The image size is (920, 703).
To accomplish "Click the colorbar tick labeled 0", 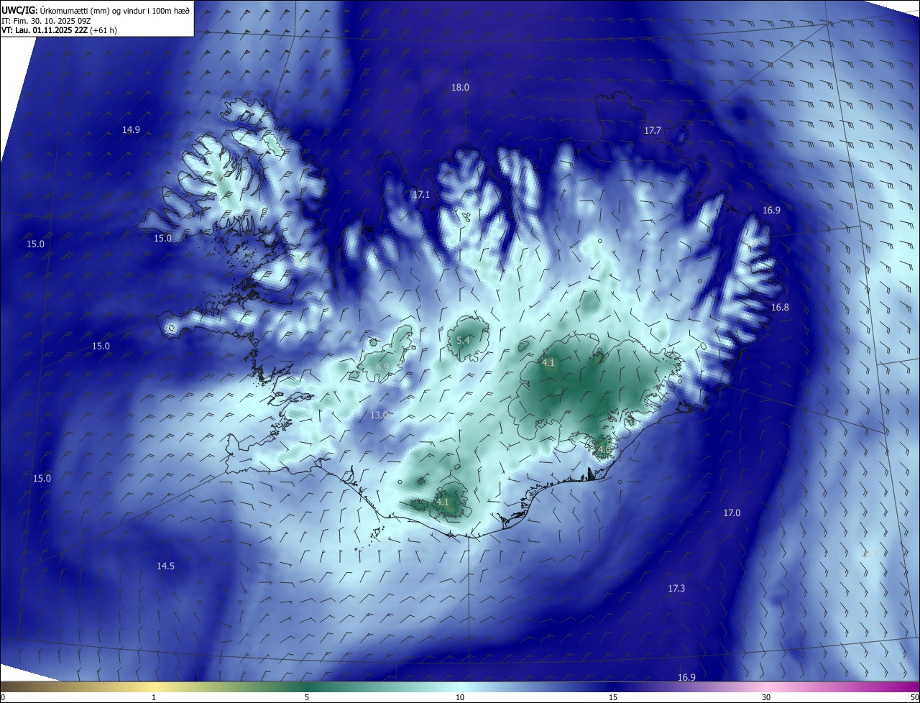I will (x=3, y=697).
